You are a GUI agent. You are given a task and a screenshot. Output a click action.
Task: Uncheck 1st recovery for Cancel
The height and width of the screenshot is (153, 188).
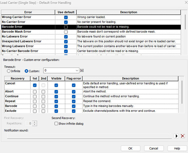pos(35,85)
